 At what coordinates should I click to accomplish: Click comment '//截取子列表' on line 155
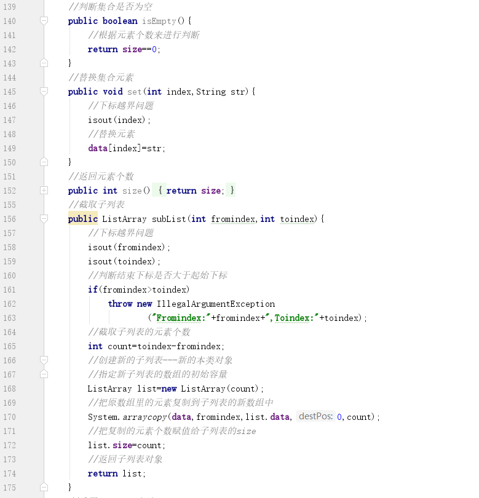tap(97, 205)
